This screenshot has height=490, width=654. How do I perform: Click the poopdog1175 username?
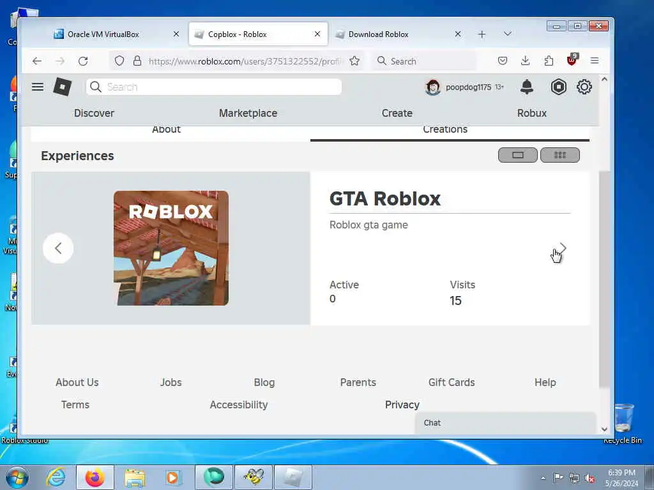(x=468, y=87)
